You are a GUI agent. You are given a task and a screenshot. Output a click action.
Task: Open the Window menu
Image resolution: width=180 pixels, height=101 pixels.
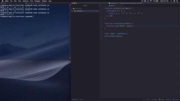(44, 1)
